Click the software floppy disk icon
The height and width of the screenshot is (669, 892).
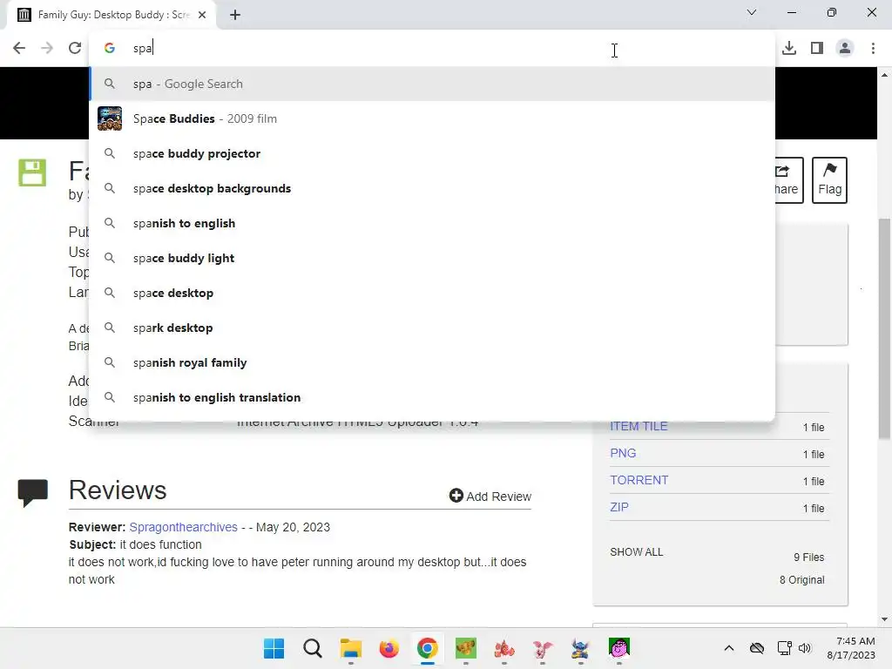point(32,172)
